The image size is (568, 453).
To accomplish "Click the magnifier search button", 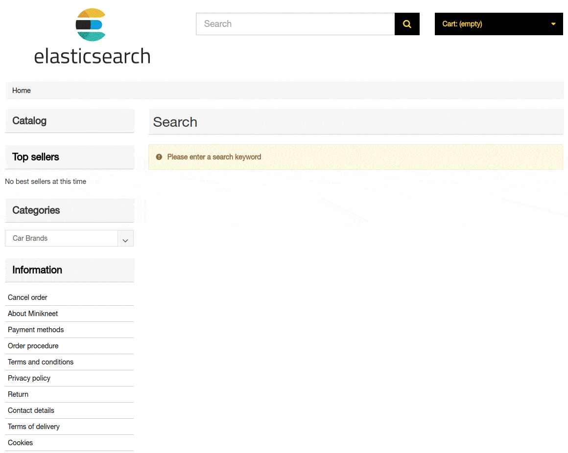I will click(x=407, y=24).
